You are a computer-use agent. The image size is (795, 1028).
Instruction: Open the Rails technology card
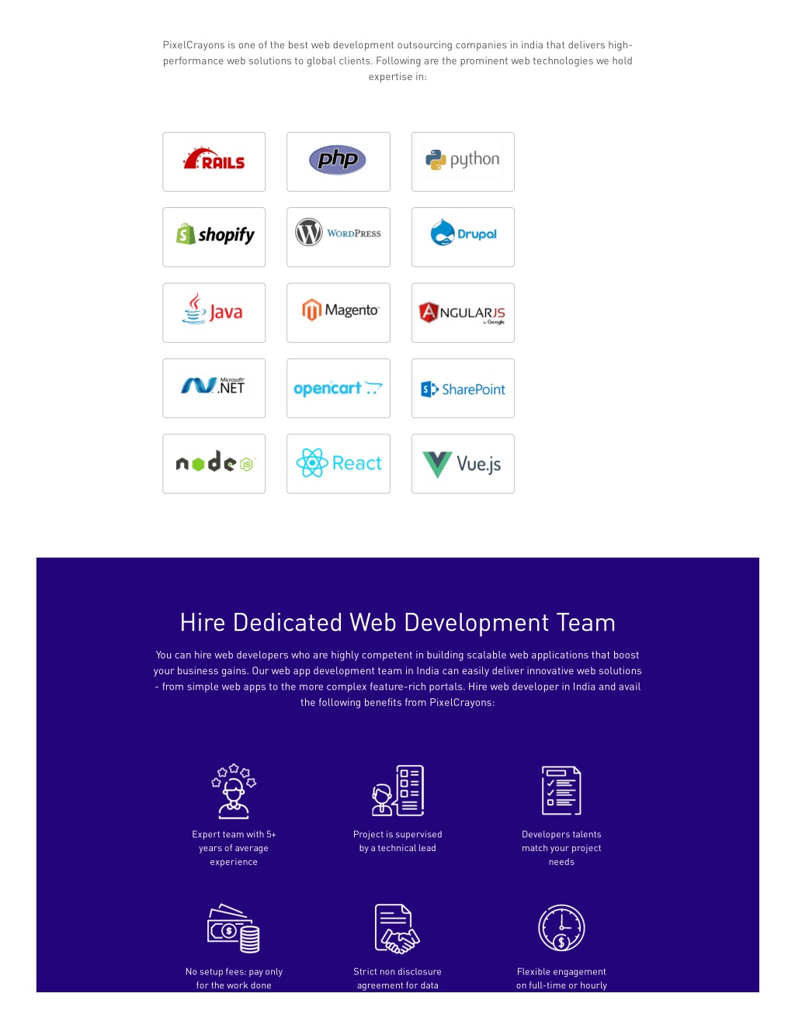point(214,161)
